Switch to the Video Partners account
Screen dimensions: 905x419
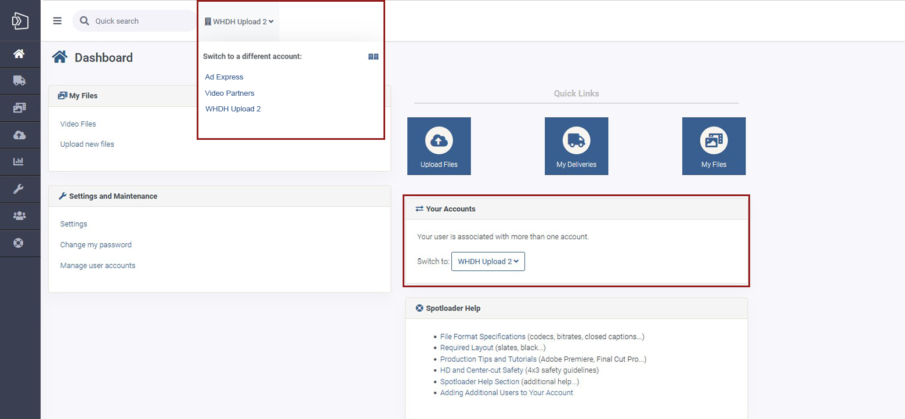(230, 93)
